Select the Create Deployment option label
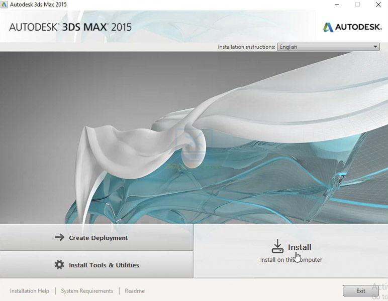Viewport: 388px width, 301px height. pos(99,238)
